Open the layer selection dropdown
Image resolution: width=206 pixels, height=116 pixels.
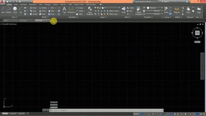click(107, 8)
